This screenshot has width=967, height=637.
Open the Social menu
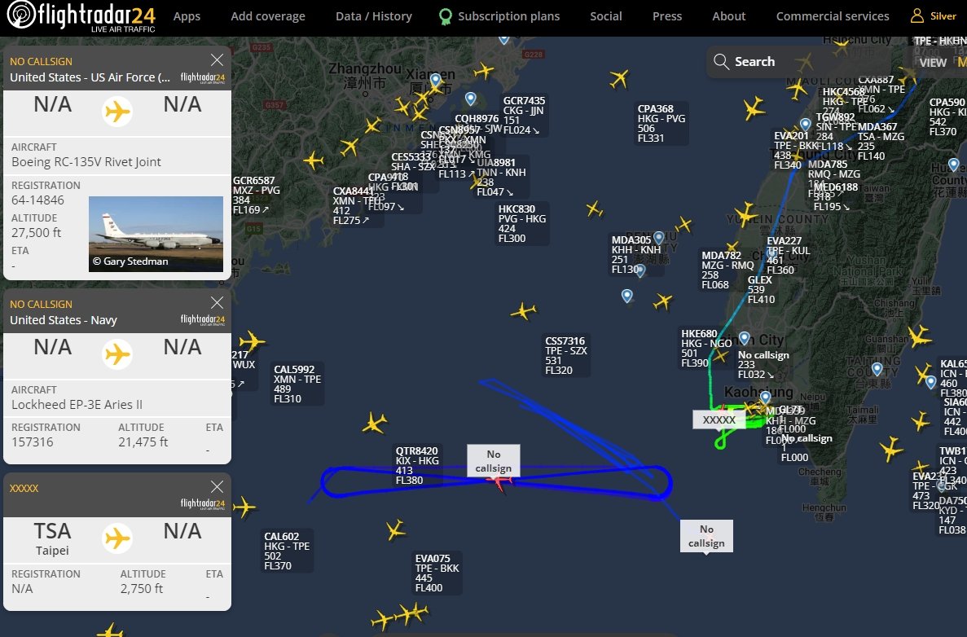(x=605, y=16)
